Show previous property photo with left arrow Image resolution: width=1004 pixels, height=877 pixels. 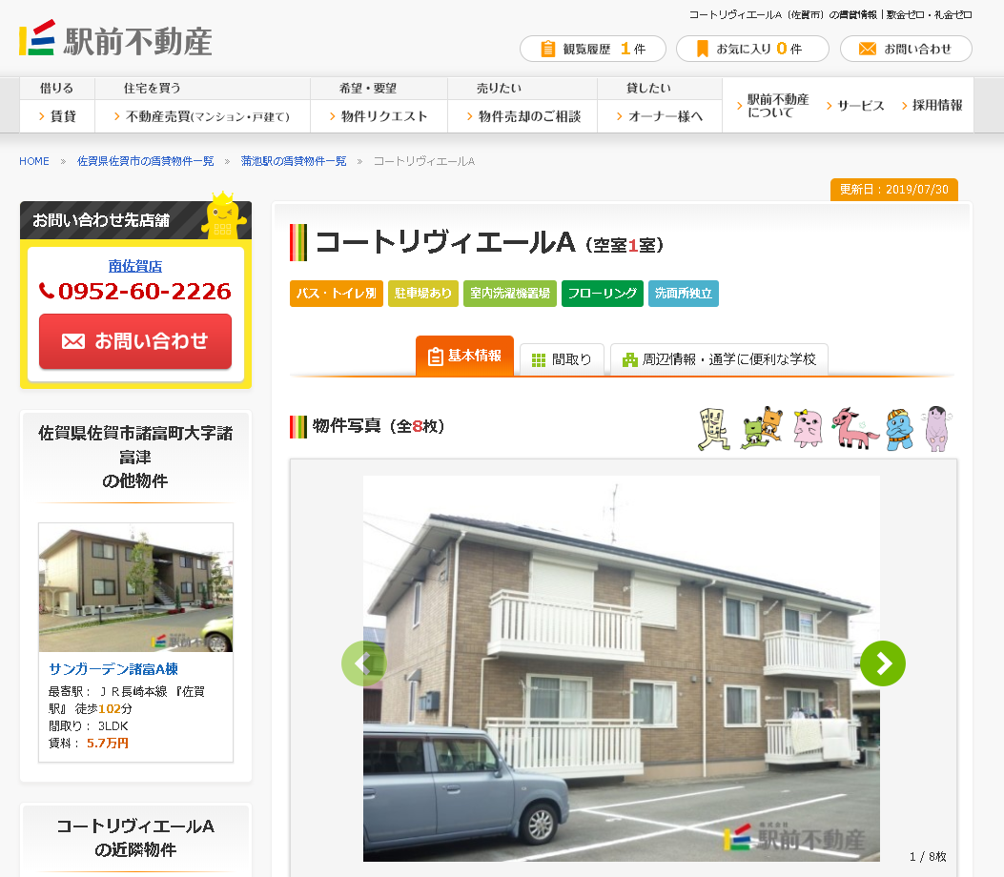(363, 663)
